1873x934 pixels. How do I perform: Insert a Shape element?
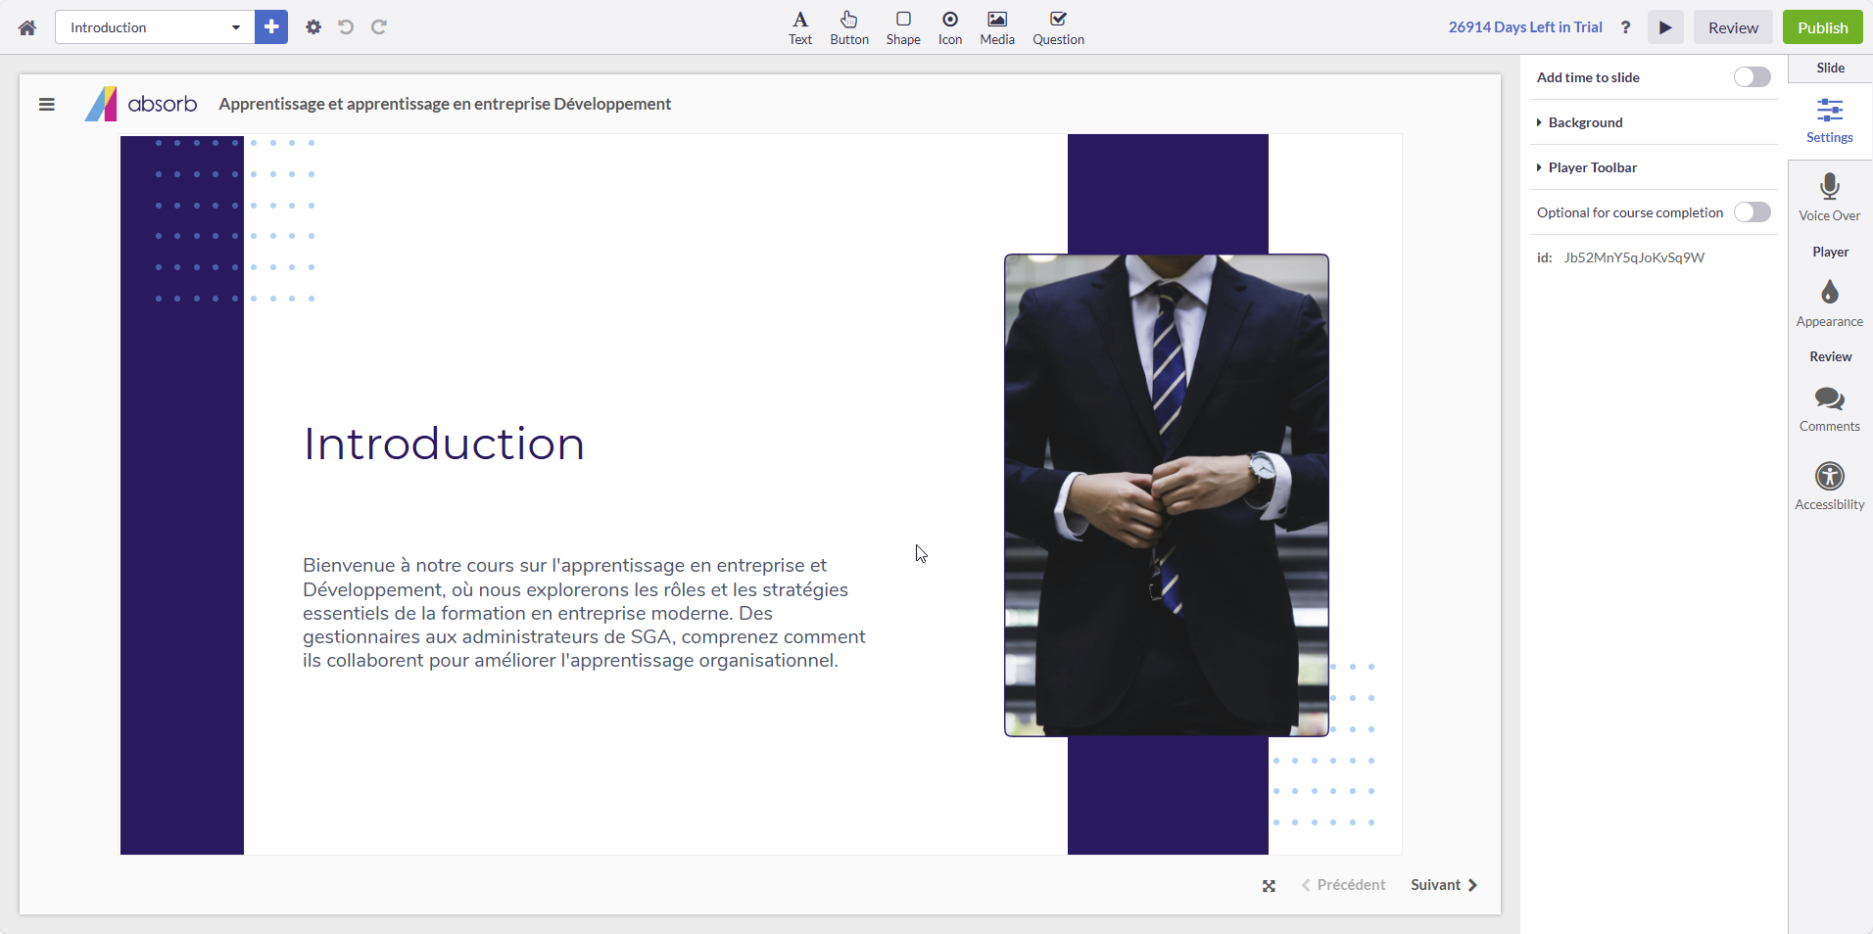903,27
